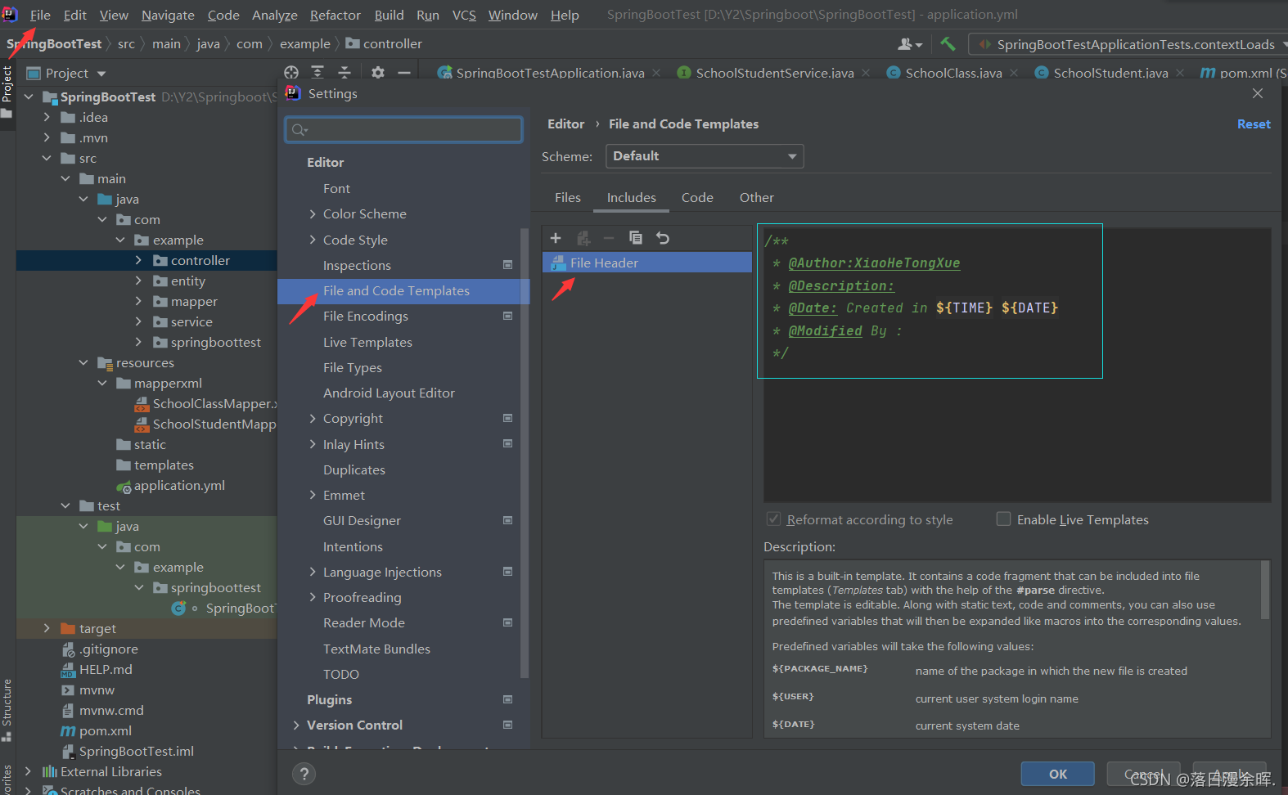The height and width of the screenshot is (795, 1288).
Task: Add a new include template
Action: [x=556, y=238]
